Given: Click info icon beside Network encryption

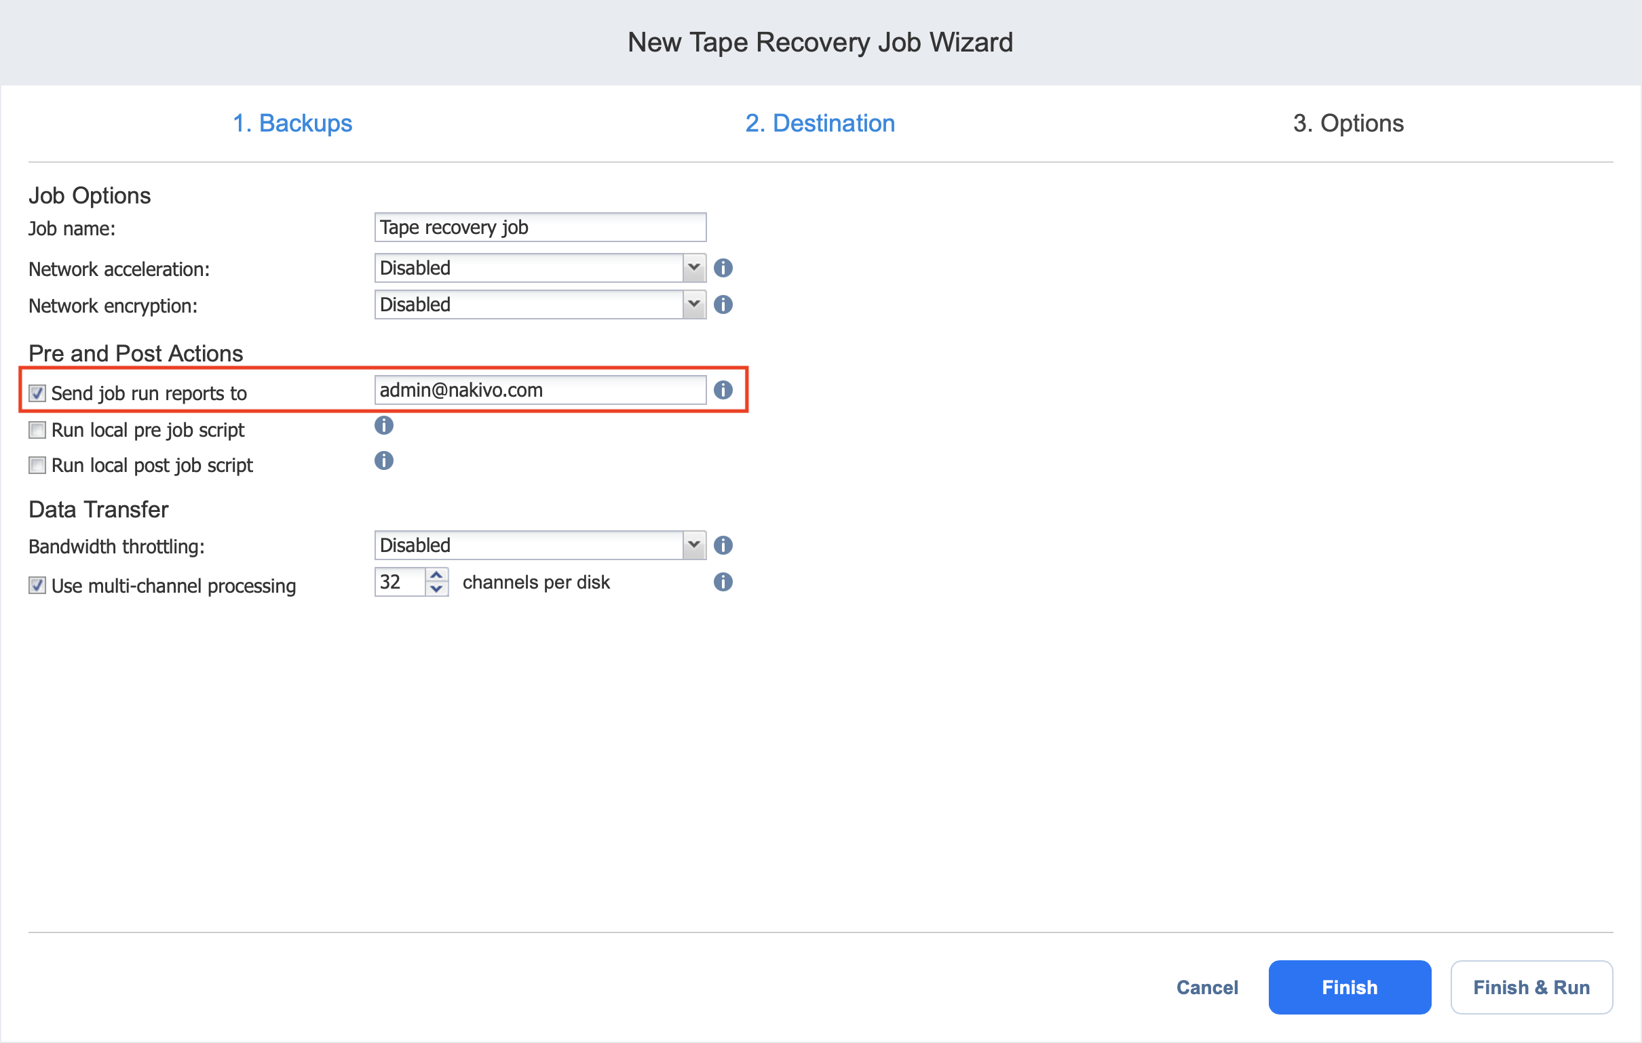Looking at the screenshot, I should click(x=723, y=304).
